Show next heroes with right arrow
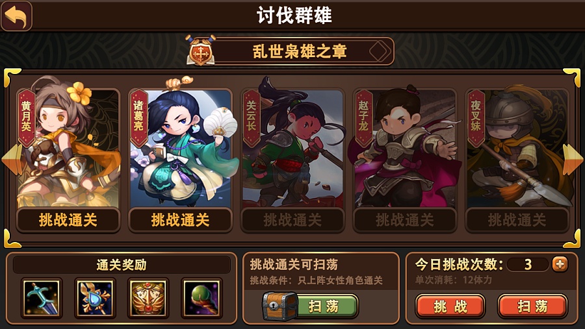The width and height of the screenshot is (585, 329). click(573, 159)
